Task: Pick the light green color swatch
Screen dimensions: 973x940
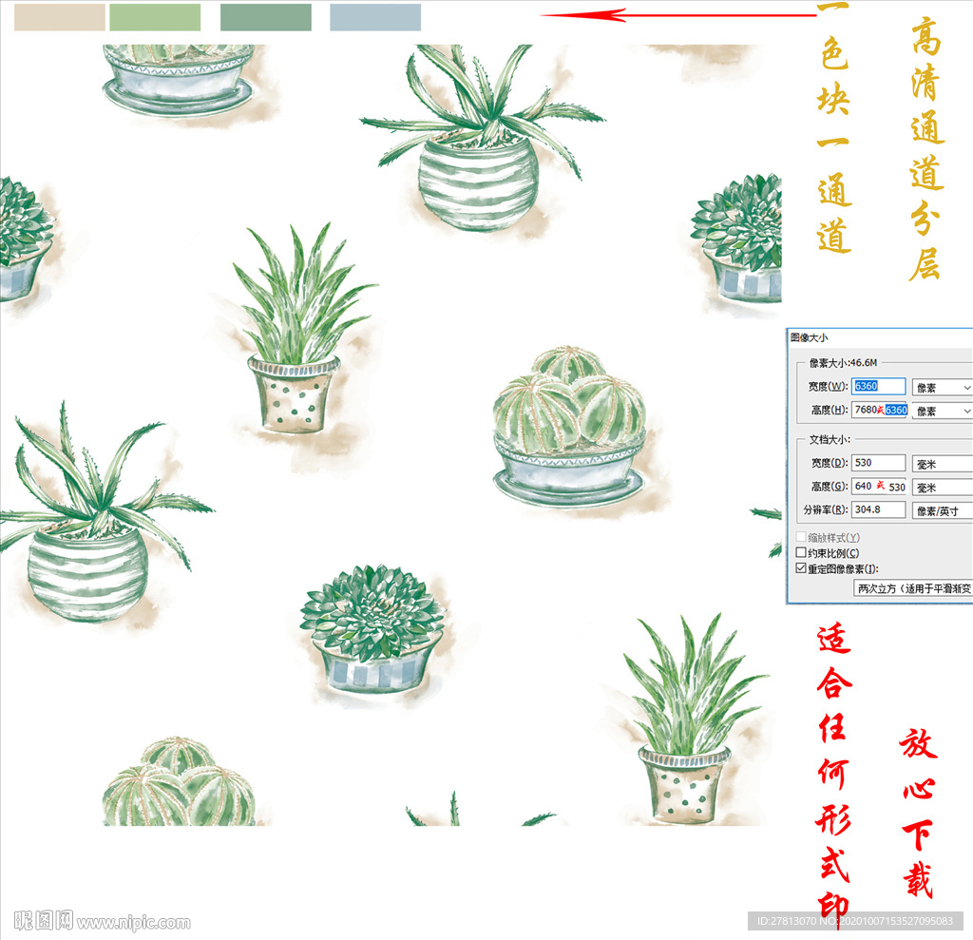Action: (155, 17)
